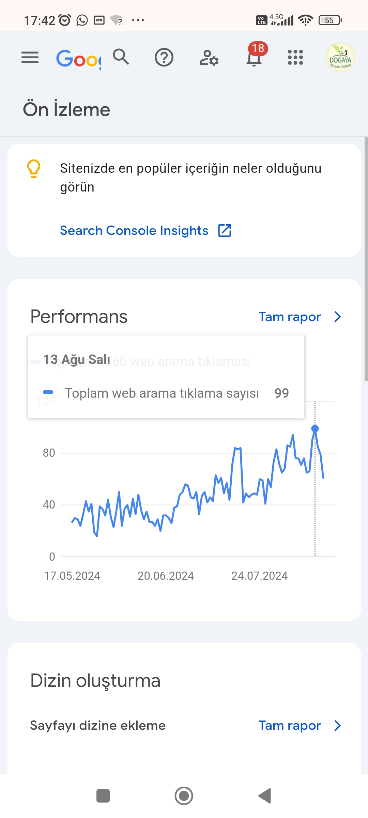Tap the Android home button
Screen dimensions: 368x818
(184, 796)
